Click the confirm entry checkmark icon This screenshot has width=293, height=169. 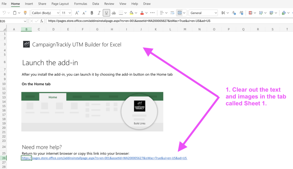click(x=37, y=21)
